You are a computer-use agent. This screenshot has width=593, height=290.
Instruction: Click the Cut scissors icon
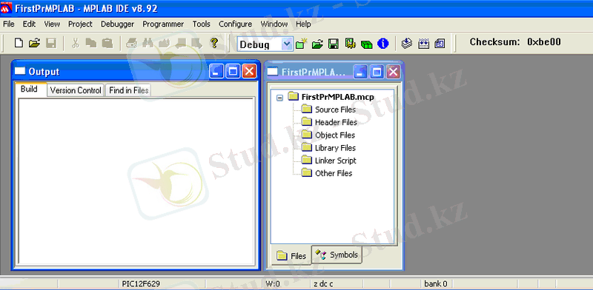click(76, 43)
